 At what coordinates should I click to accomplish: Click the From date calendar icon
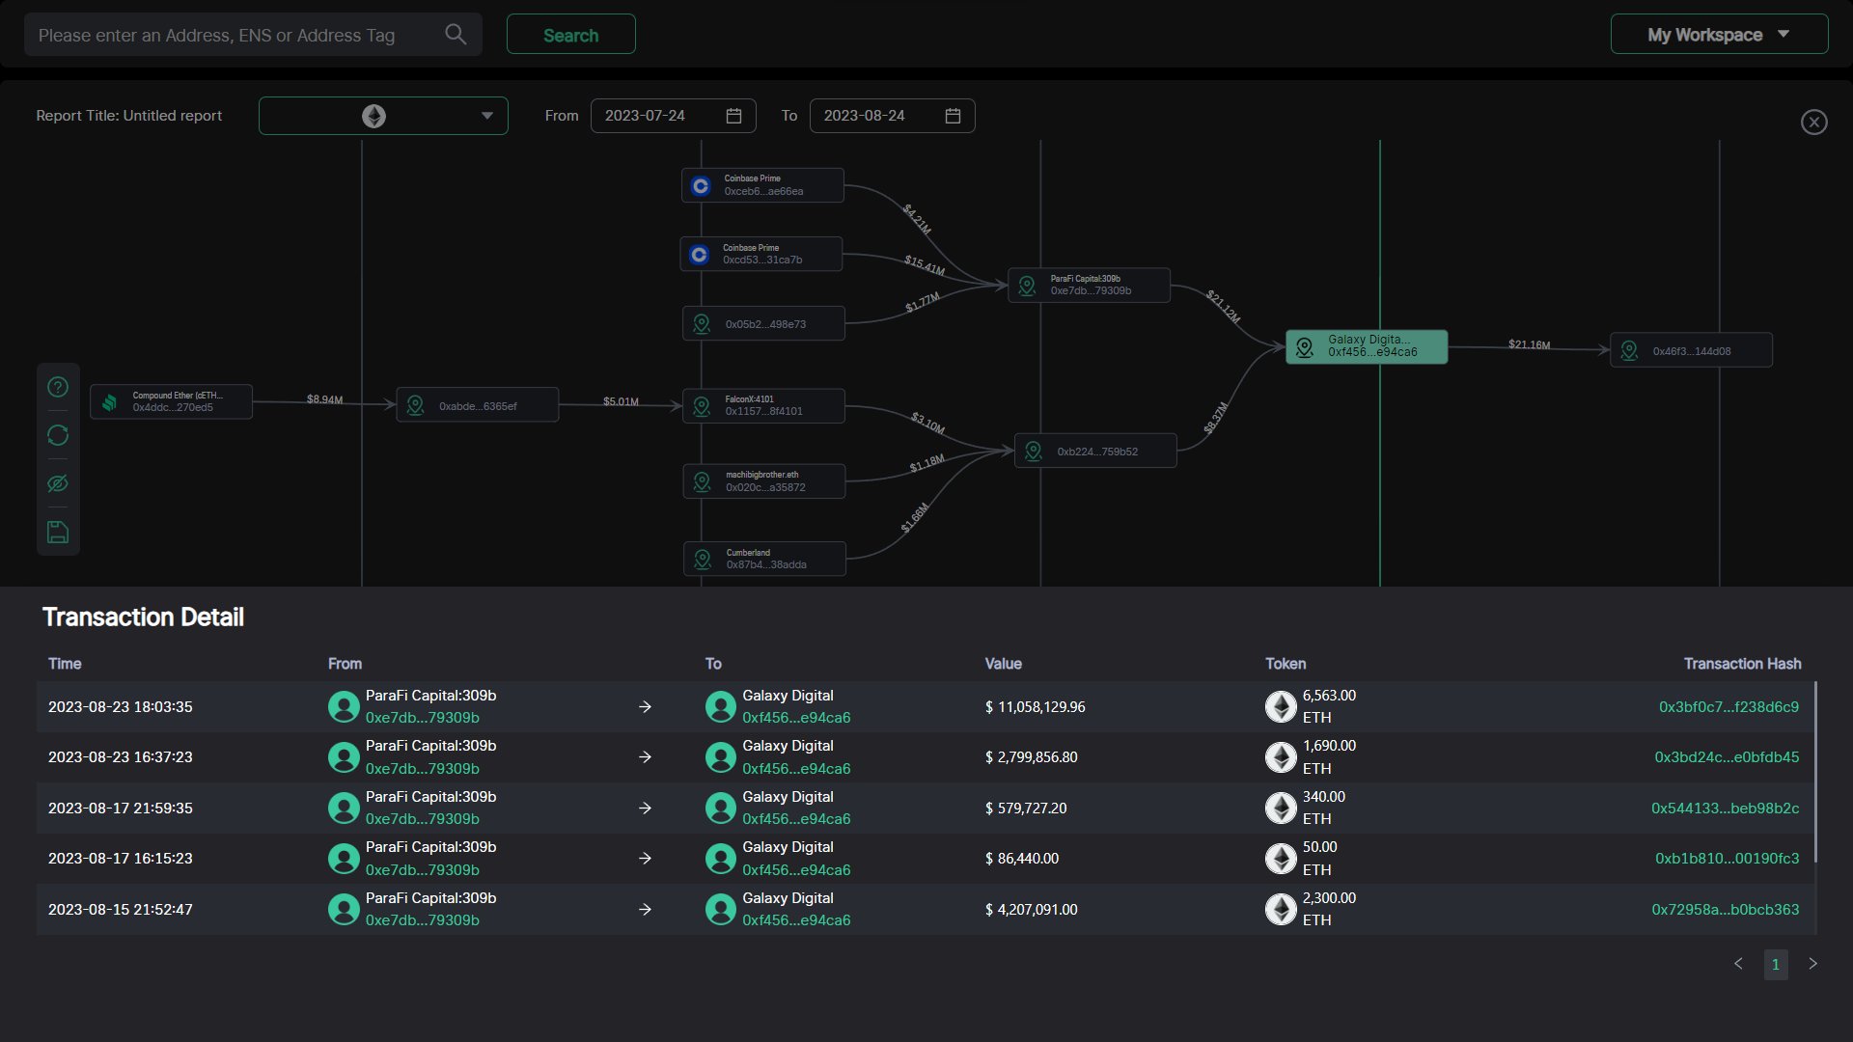733,116
